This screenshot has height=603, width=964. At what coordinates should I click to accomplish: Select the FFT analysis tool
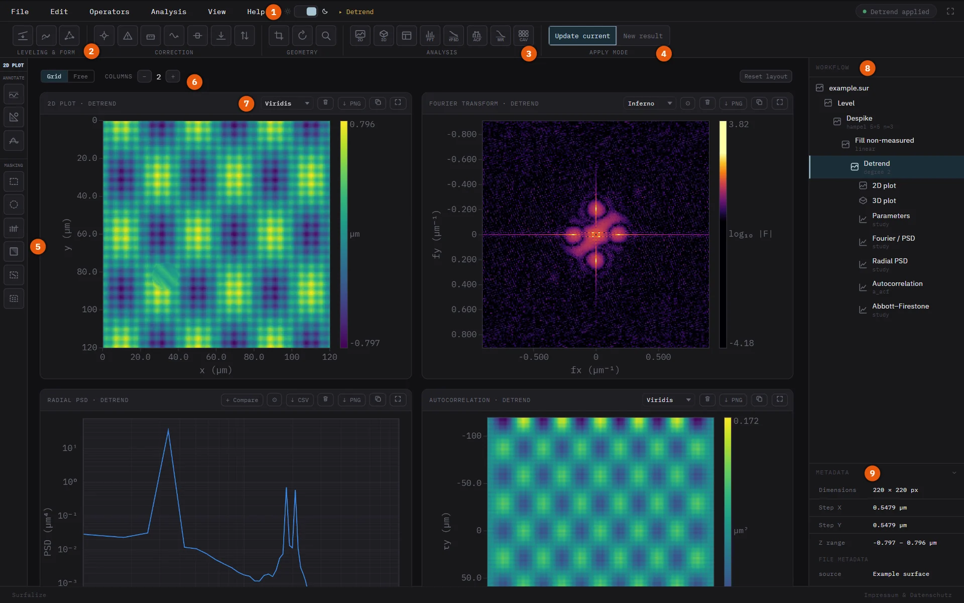coord(430,36)
